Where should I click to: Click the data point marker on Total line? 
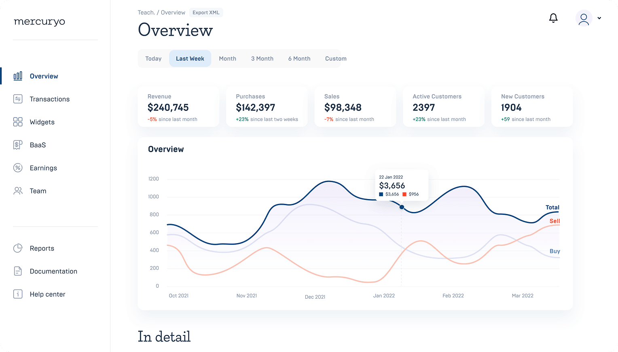coord(402,207)
